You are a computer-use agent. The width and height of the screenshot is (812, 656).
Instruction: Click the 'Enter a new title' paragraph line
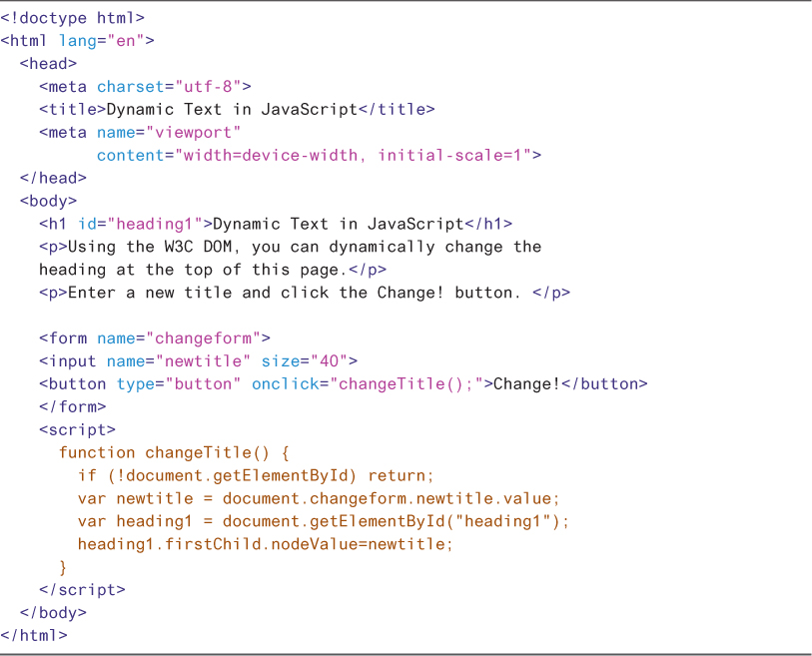pos(305,293)
